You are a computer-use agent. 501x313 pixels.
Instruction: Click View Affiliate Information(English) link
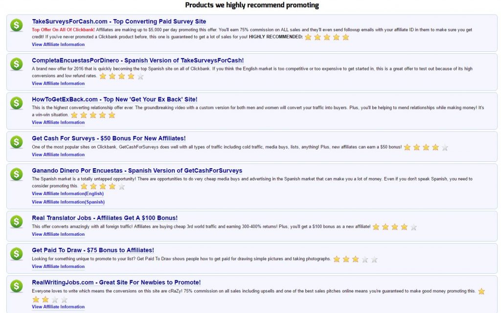click(67, 194)
